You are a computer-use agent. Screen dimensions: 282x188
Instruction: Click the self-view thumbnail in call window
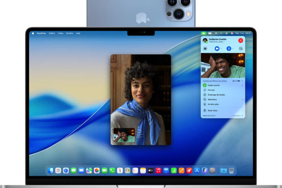click(x=124, y=136)
